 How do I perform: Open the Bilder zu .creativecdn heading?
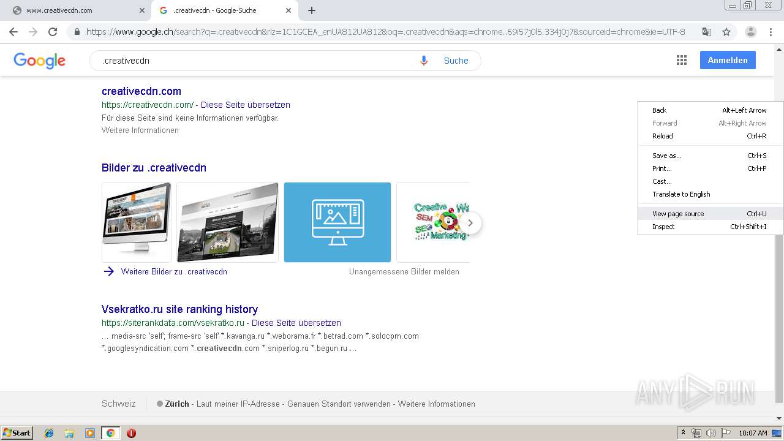pyautogui.click(x=154, y=168)
